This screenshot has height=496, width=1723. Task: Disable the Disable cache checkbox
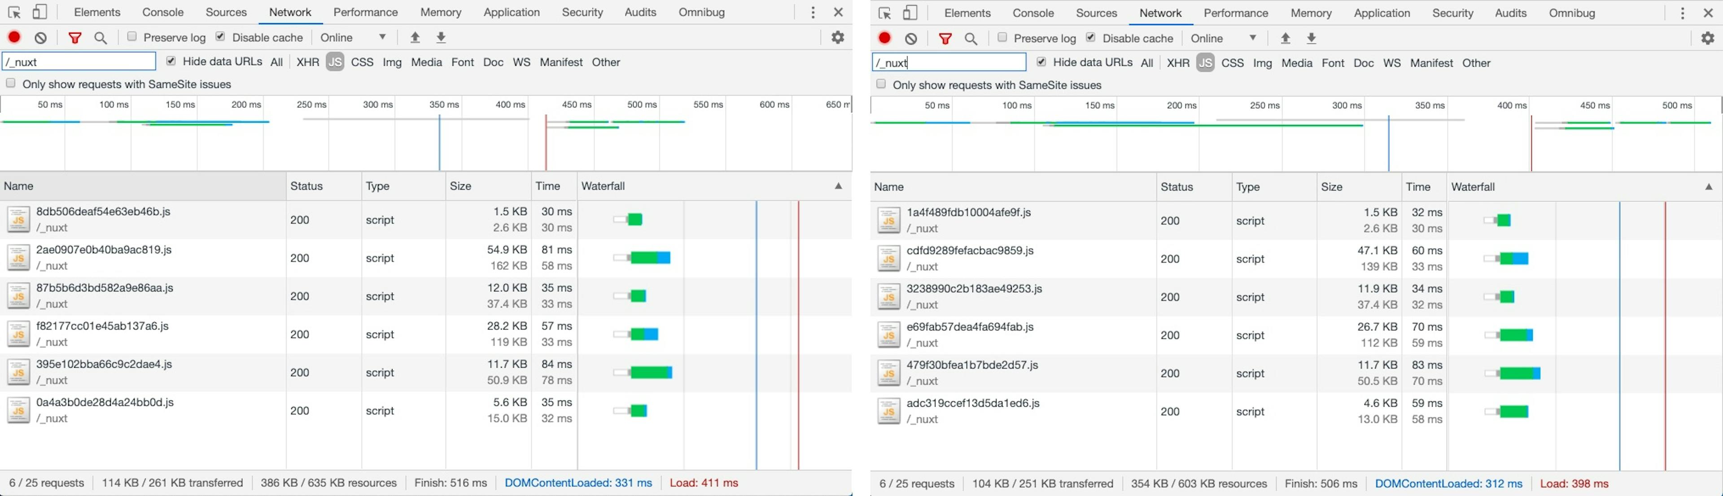[219, 36]
